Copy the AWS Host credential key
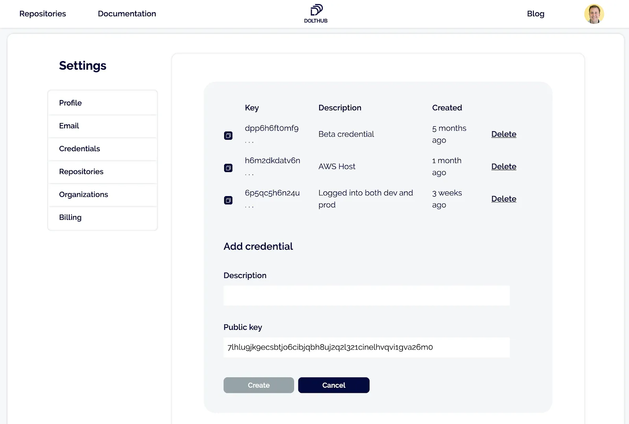The width and height of the screenshot is (629, 424). coord(228,167)
